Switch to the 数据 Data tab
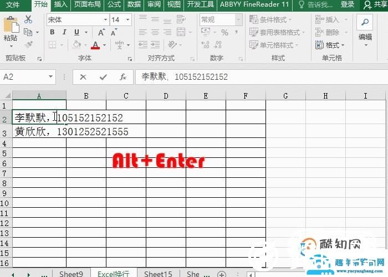The height and width of the screenshot is (277, 388). [x=134, y=4]
